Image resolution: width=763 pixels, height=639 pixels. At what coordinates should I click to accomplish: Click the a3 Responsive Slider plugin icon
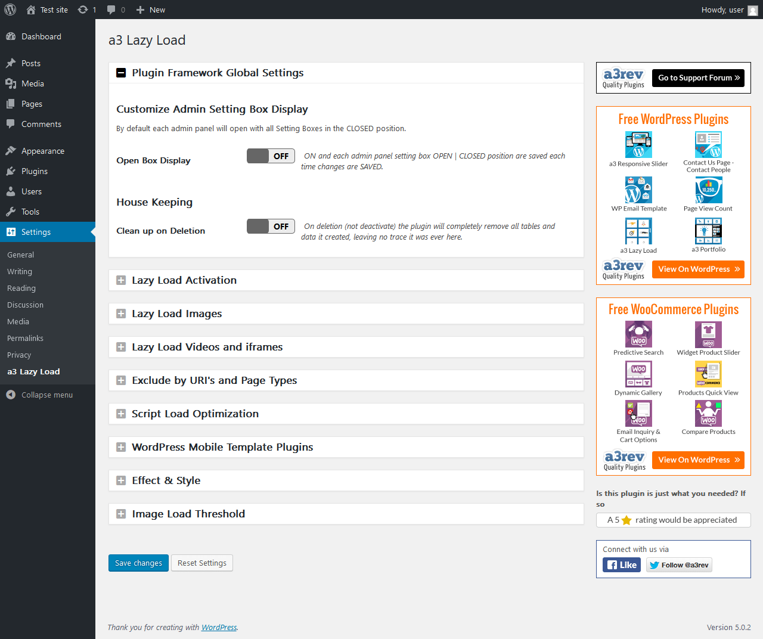(x=638, y=145)
